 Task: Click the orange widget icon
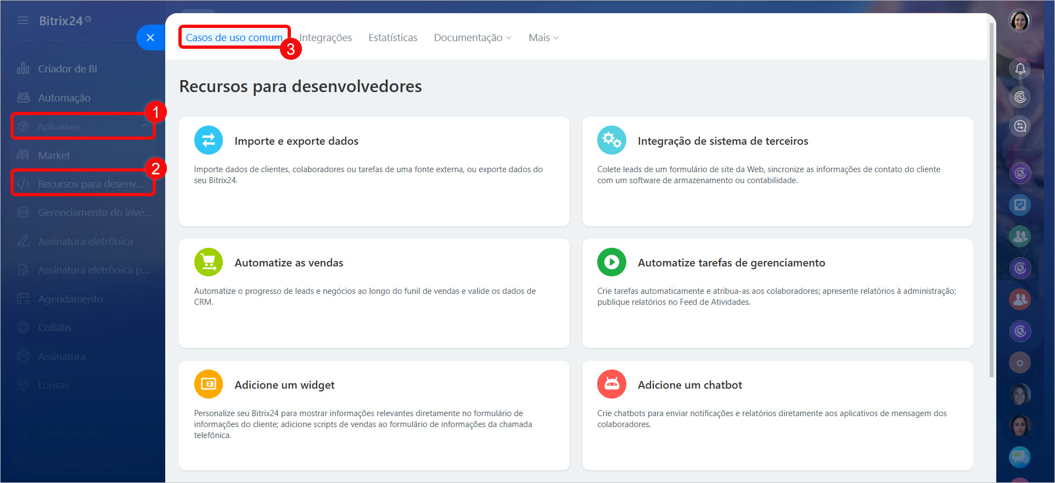coord(209,384)
